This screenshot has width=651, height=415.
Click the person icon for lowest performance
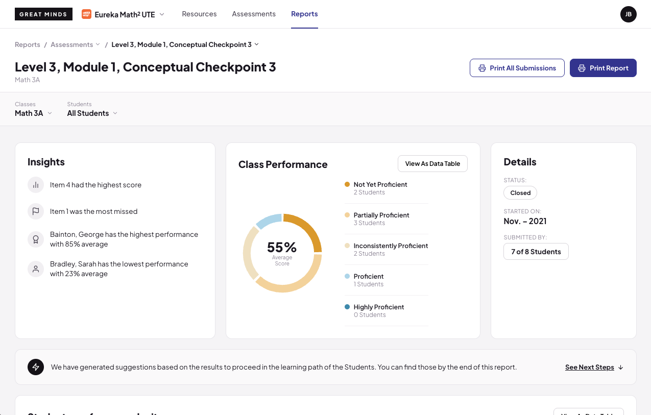coord(36,269)
